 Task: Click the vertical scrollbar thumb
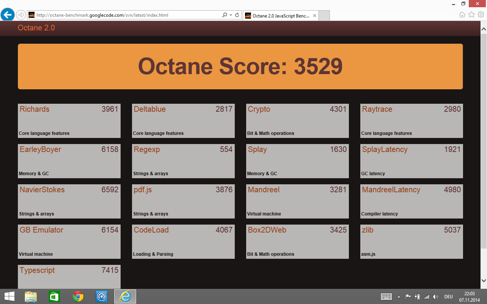coord(484,141)
